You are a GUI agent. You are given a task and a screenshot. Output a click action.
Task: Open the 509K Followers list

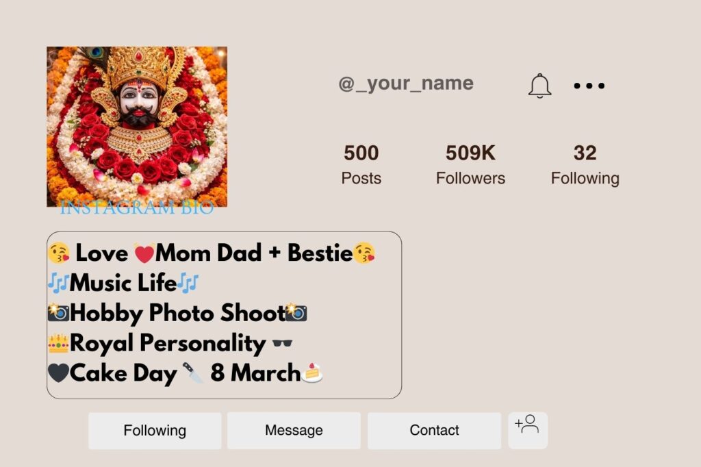pos(470,164)
